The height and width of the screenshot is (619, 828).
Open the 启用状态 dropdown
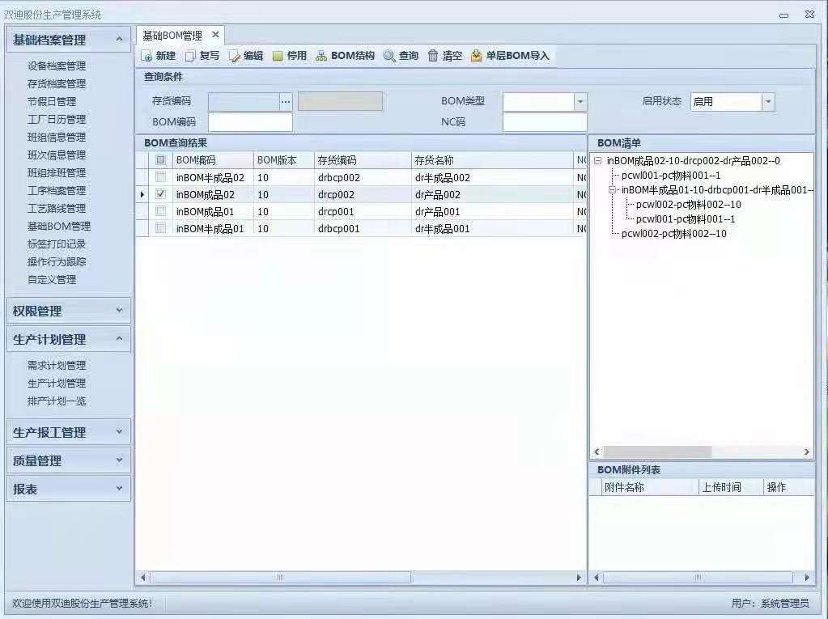[767, 102]
